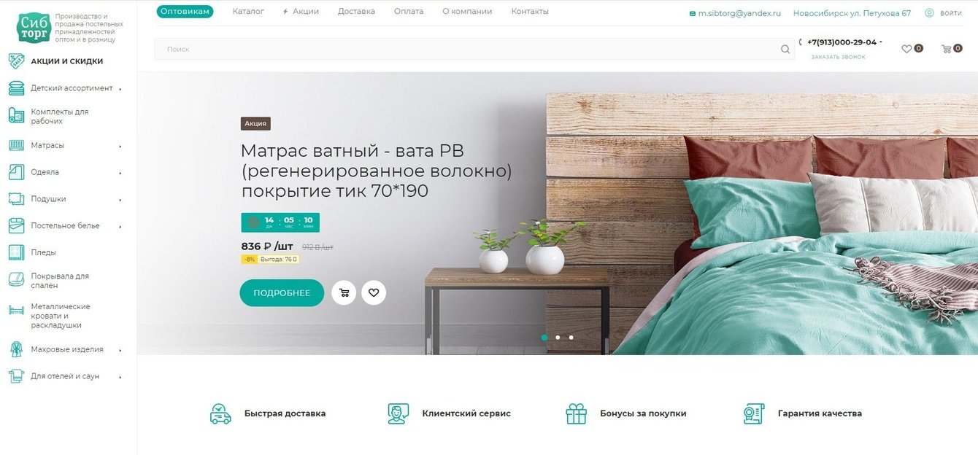Open the phone number dropdown arrow
978x455 pixels.
coord(881,42)
